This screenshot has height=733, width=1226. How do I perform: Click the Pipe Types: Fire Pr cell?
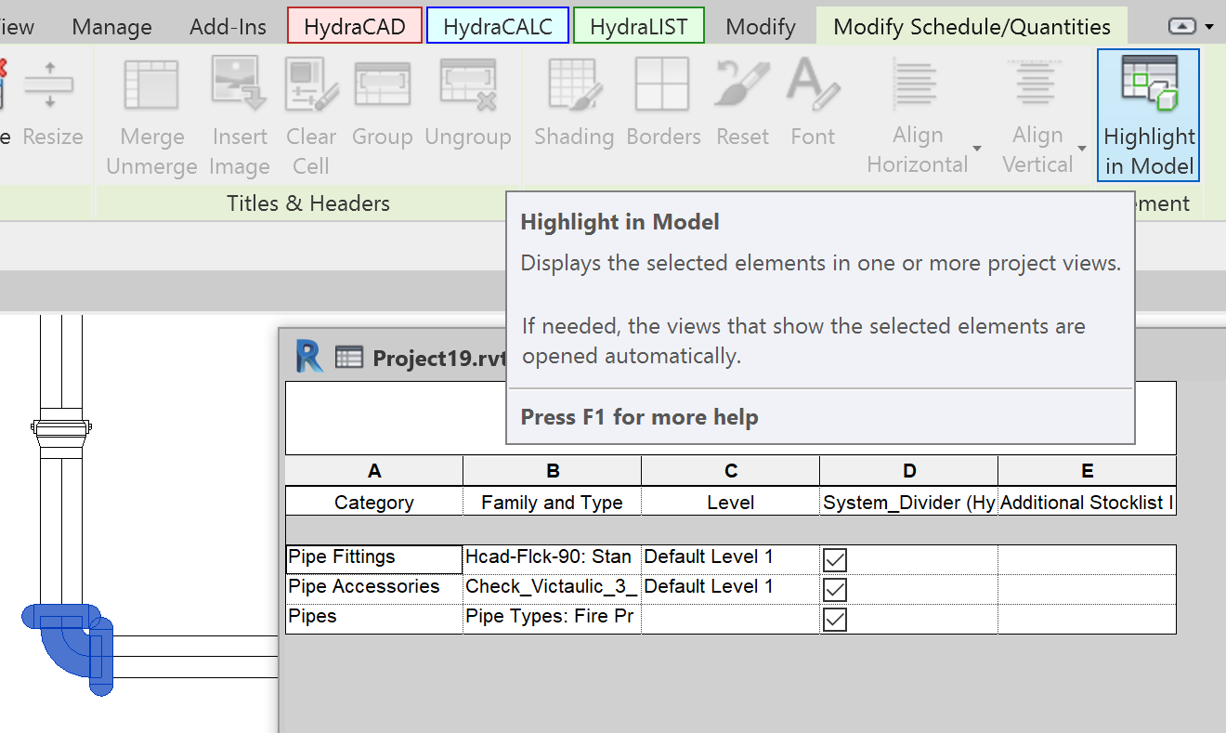coord(553,619)
